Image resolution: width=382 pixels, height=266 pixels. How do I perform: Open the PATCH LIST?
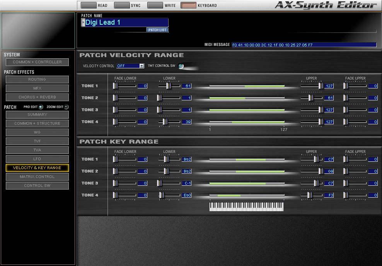(x=157, y=30)
